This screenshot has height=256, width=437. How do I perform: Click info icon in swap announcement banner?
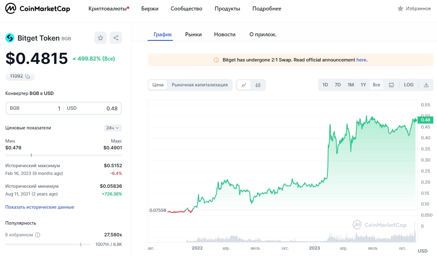pos(216,60)
